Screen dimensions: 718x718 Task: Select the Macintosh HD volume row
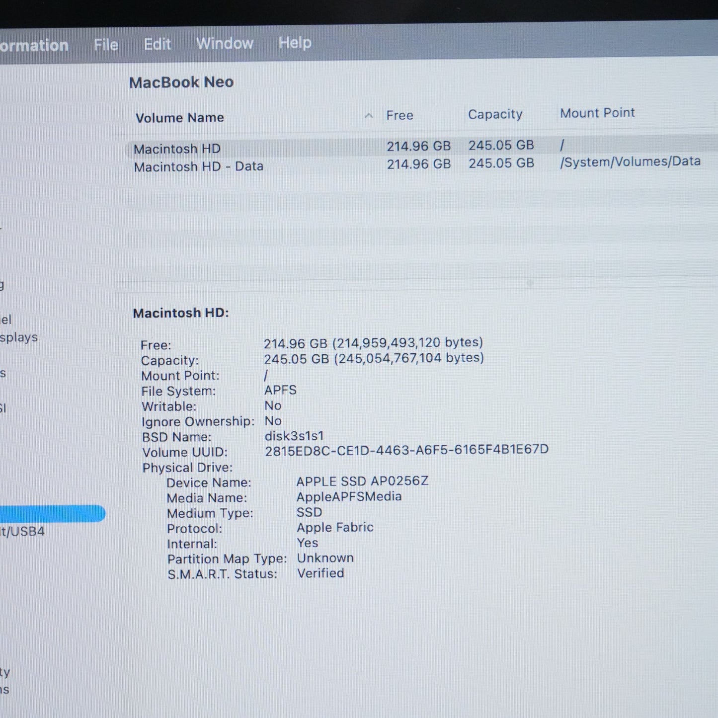[x=421, y=147]
